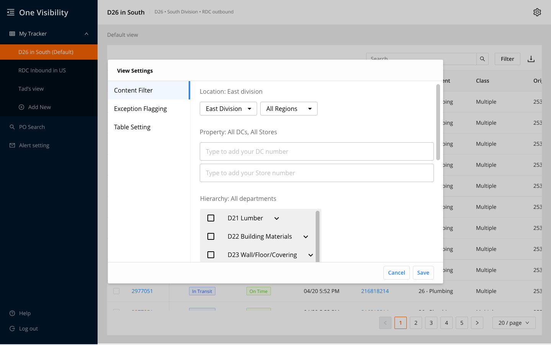The height and width of the screenshot is (345, 551).
Task: Go to page 2
Action: tap(416, 323)
